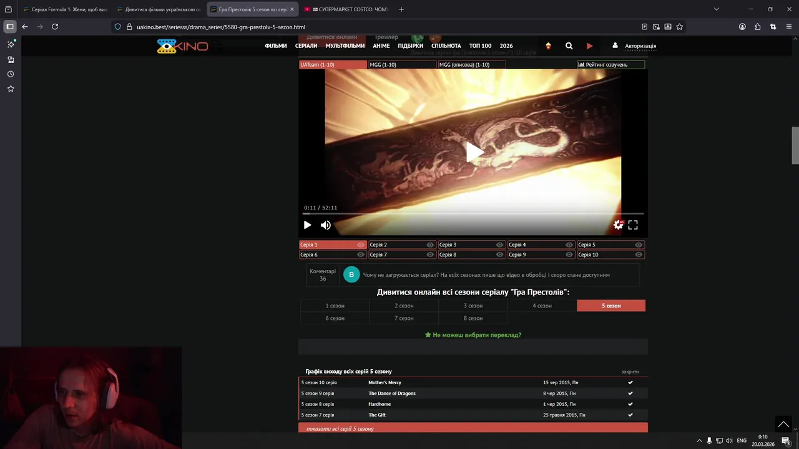Toggle watched eye for Серія 6
The width and height of the screenshot is (799, 449).
[361, 254]
